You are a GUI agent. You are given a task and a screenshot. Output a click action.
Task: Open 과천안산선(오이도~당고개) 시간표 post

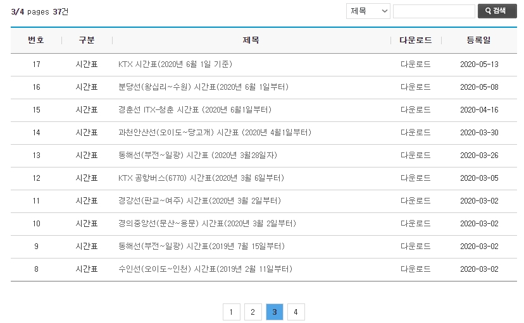point(215,133)
